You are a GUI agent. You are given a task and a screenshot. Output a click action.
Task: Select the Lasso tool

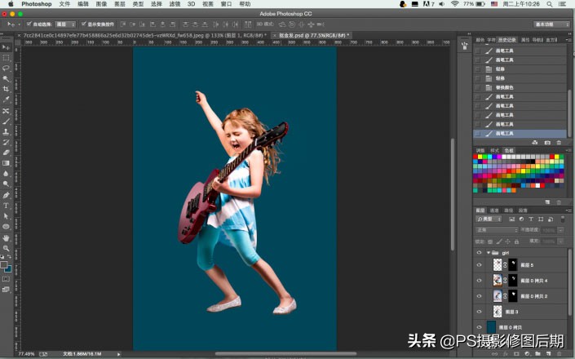click(x=6, y=68)
